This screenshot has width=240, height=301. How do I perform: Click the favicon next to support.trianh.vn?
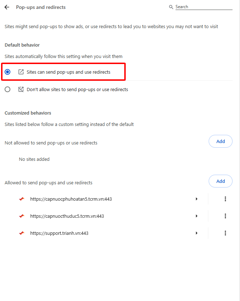22,233
